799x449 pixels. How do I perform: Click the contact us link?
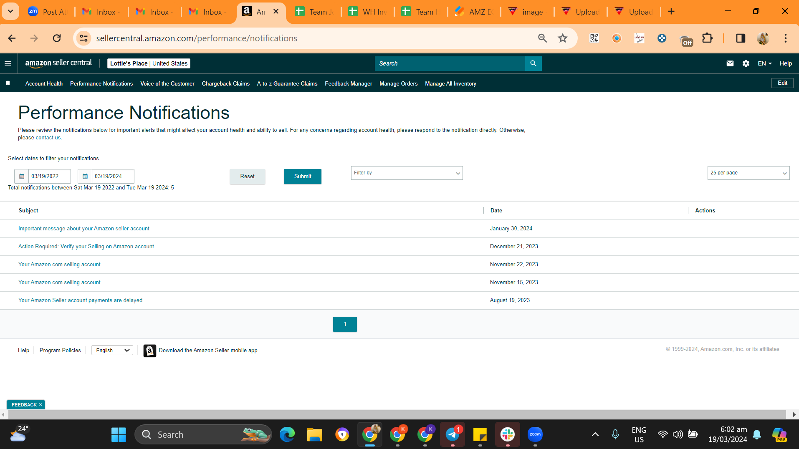[x=48, y=138]
